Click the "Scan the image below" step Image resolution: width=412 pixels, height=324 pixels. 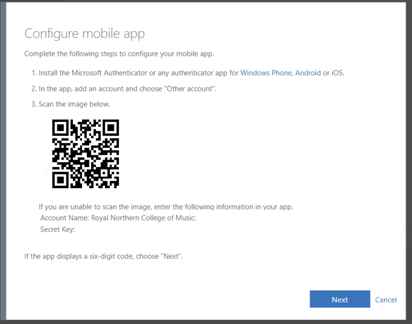(74, 104)
